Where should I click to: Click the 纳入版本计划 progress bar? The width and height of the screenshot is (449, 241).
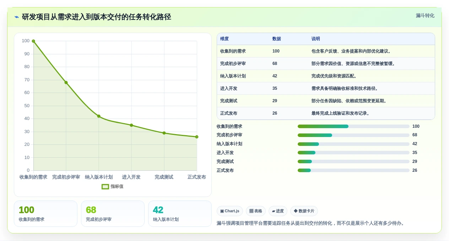(x=353, y=144)
